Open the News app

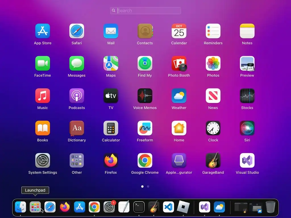pos(213,96)
